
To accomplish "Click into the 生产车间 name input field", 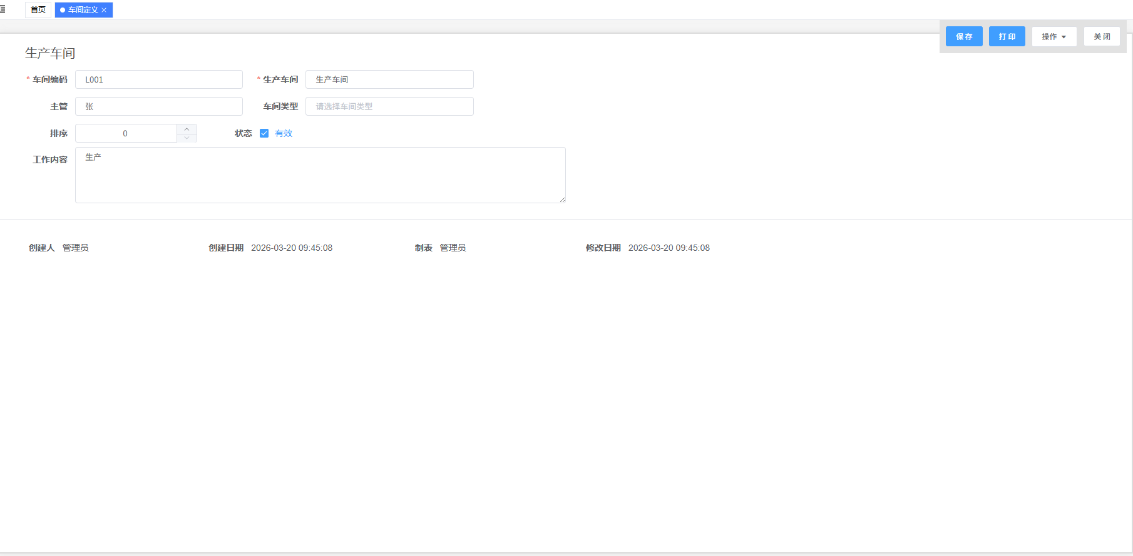I will pos(389,79).
